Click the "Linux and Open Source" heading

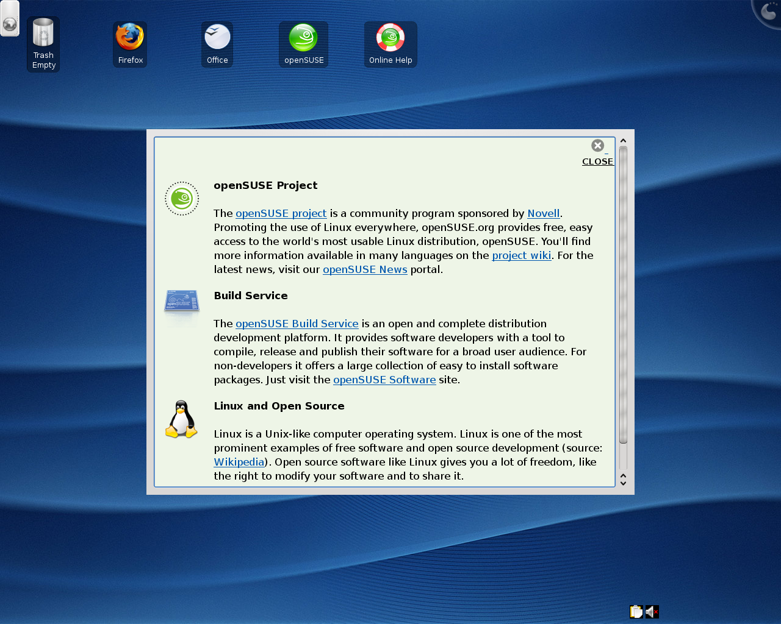[279, 406]
